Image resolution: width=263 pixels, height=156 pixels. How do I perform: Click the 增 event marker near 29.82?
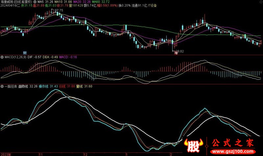(176, 53)
